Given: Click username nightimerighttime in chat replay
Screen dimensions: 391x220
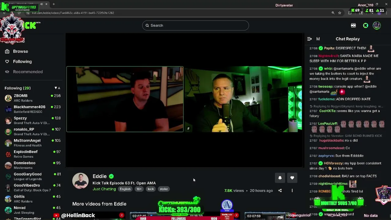Looking at the screenshot, I should pyautogui.click(x=333, y=184).
